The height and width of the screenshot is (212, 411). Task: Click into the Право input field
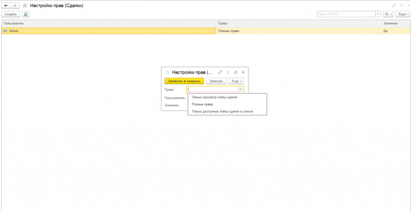coord(213,89)
